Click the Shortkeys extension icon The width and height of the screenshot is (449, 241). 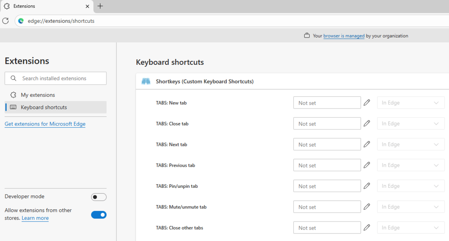146,81
